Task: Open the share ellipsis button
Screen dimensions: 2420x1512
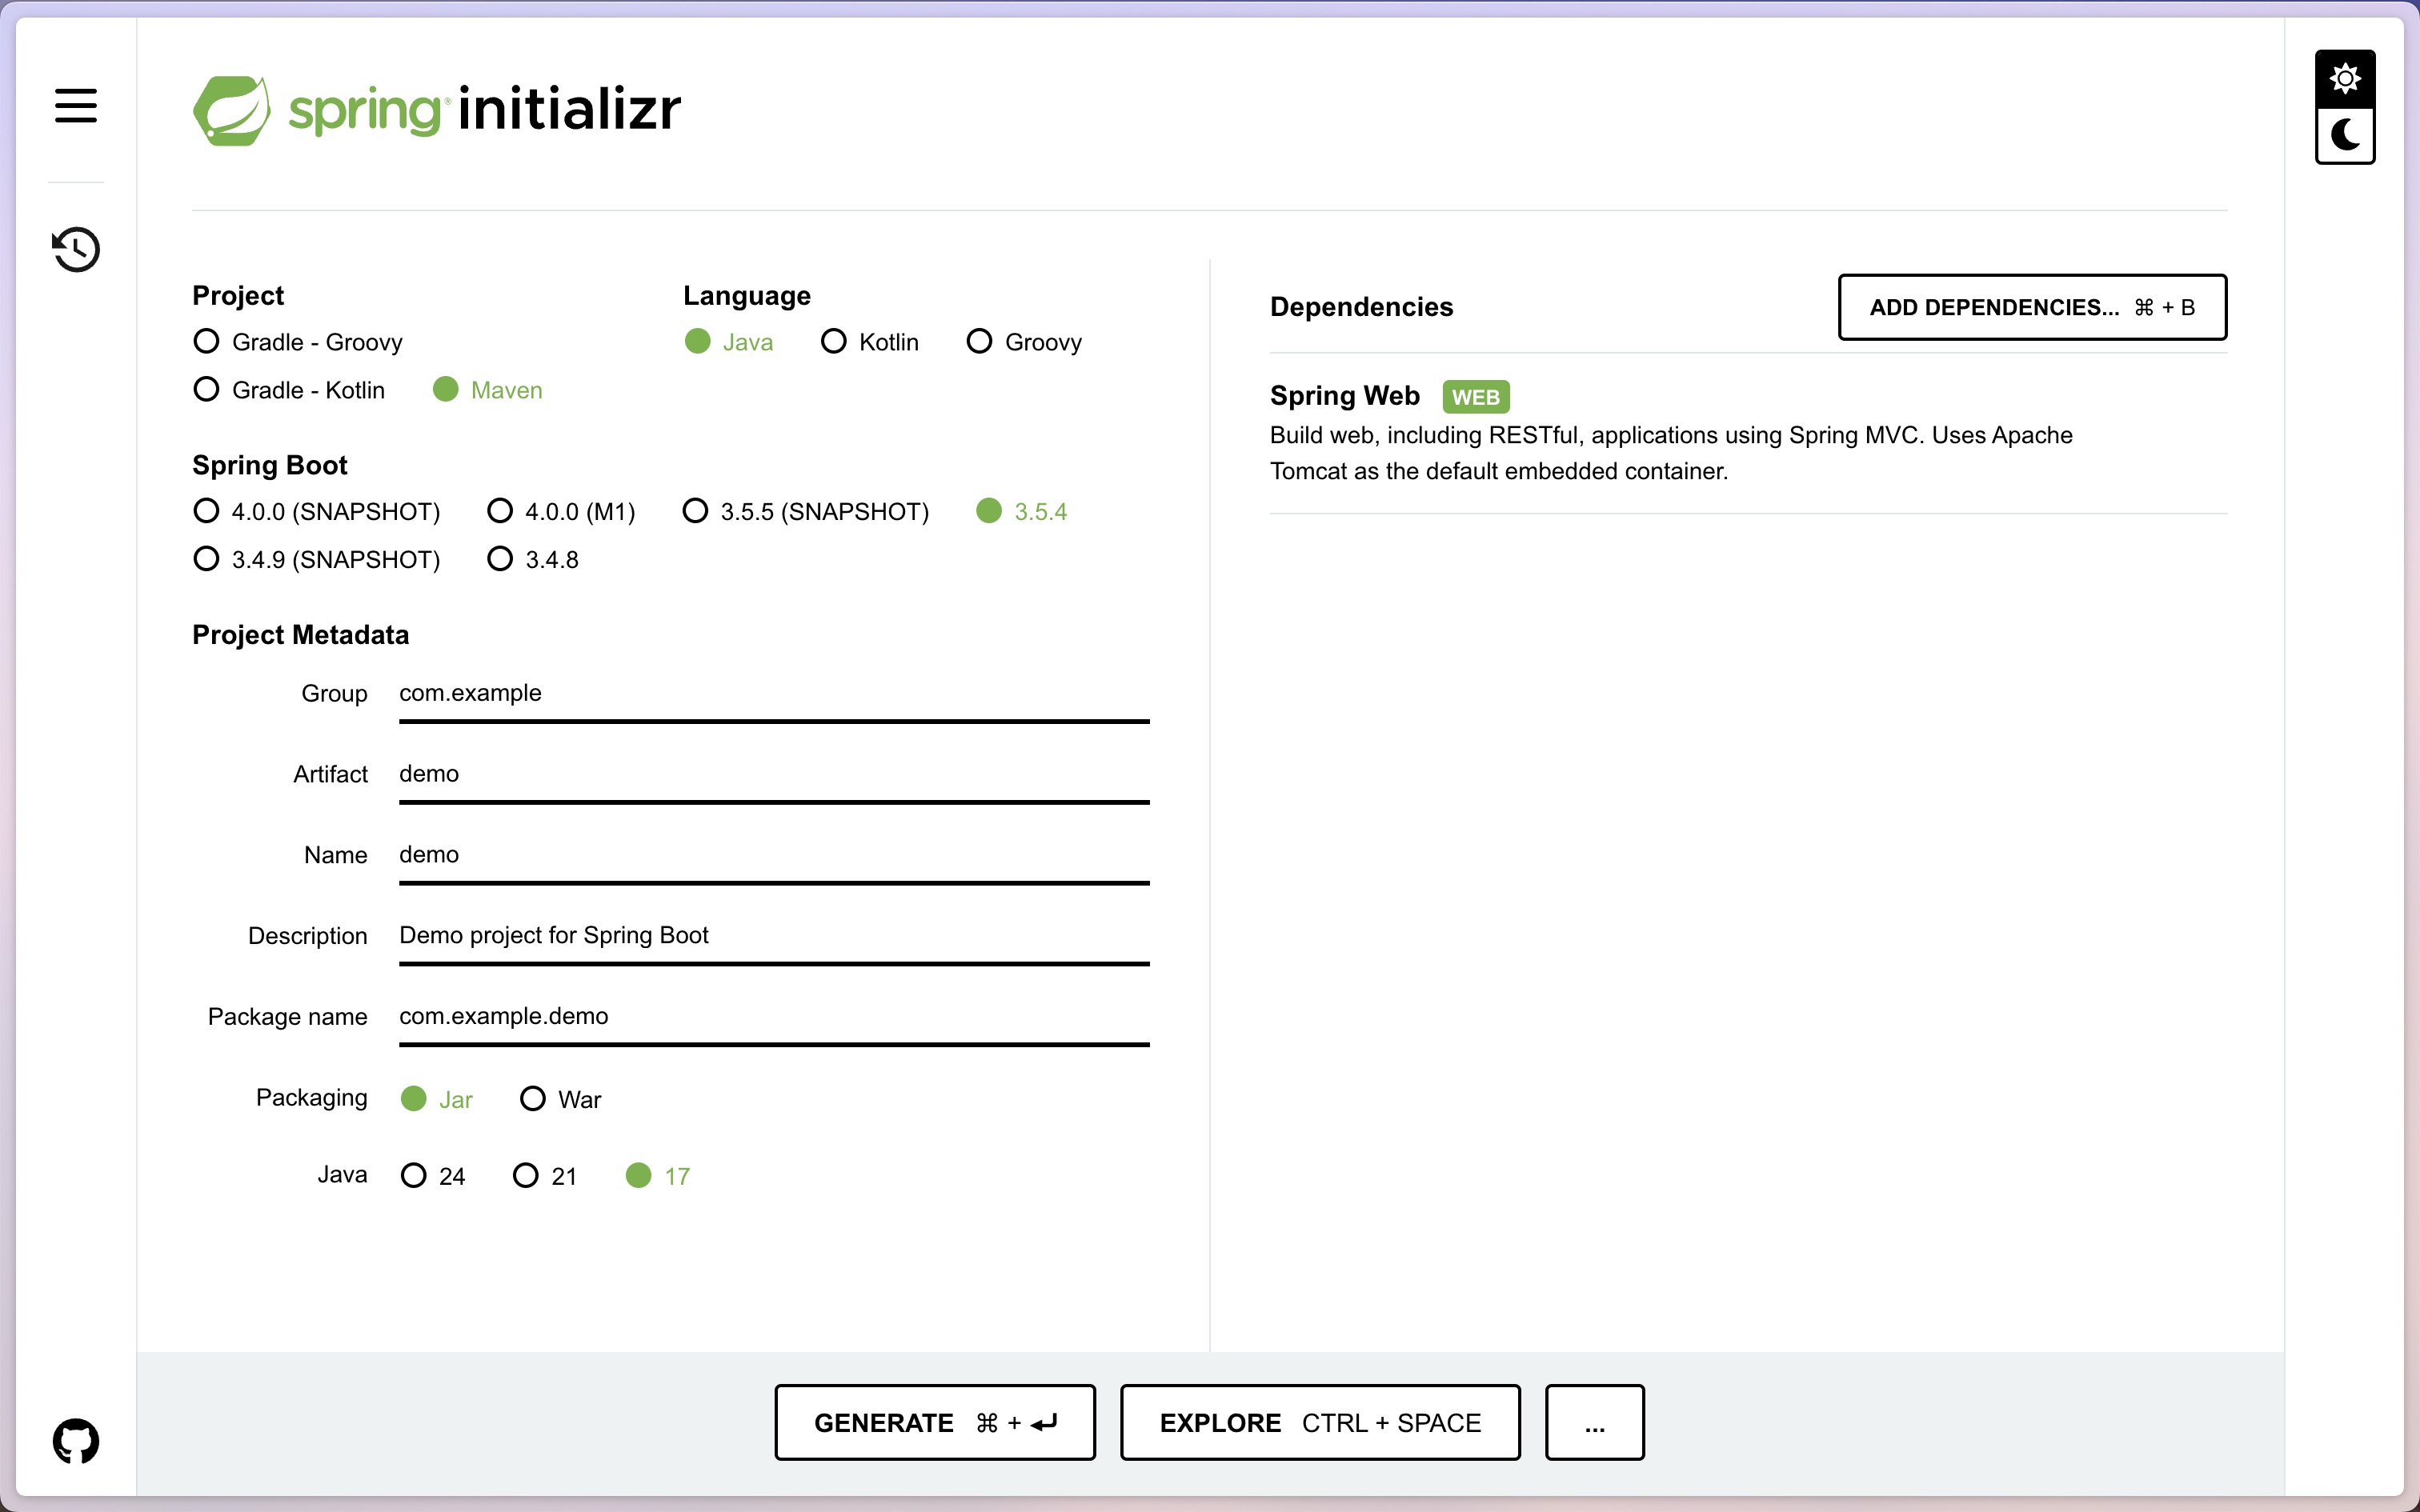Action: [1595, 1422]
